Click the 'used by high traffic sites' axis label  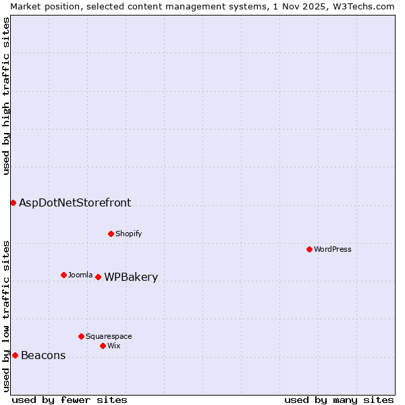coord(6,96)
